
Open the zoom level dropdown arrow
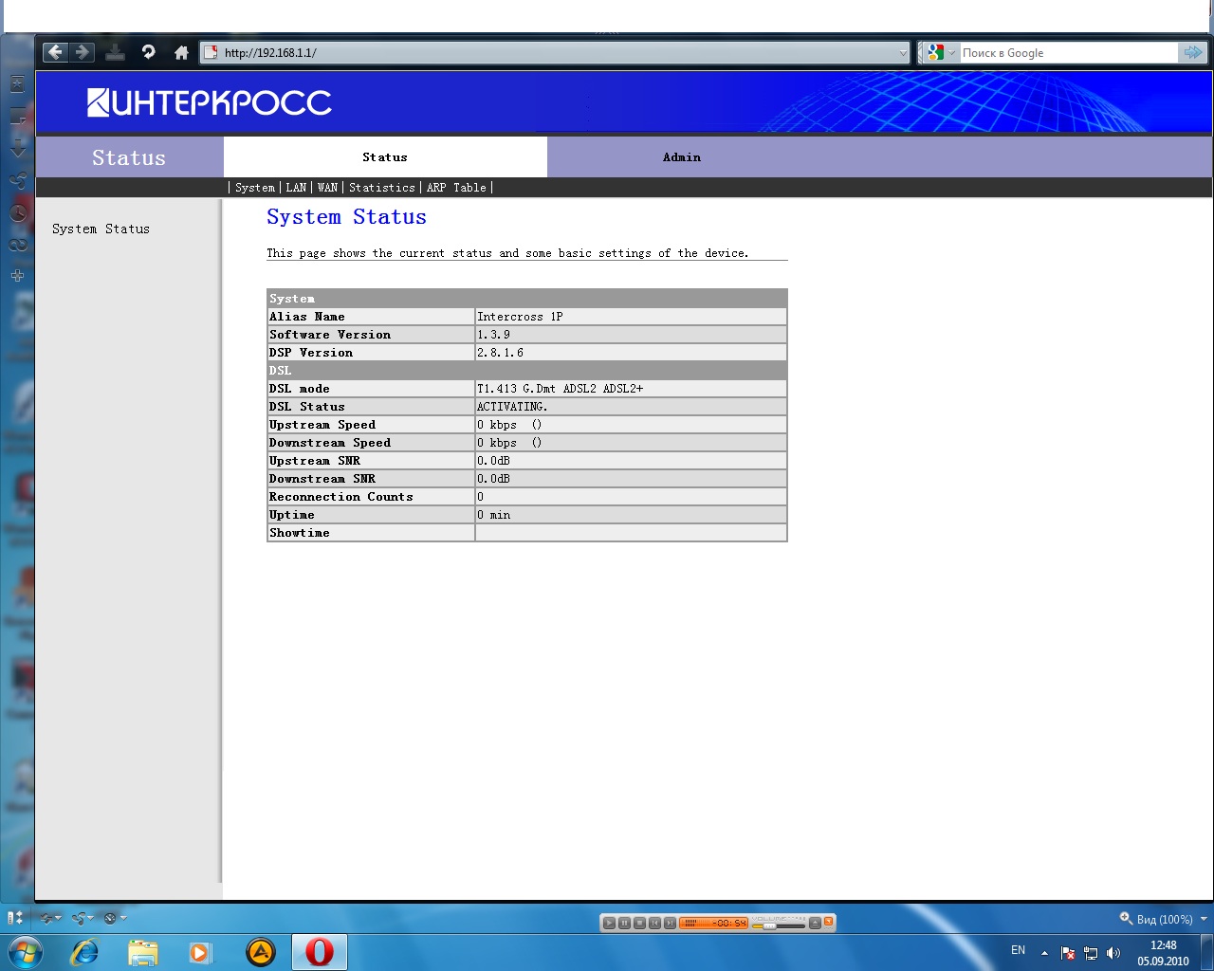tap(1204, 919)
